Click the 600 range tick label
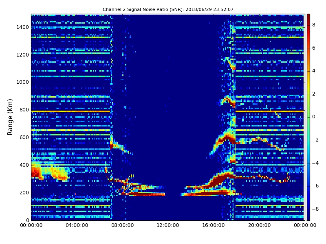The image size is (326, 244). click(x=24, y=137)
